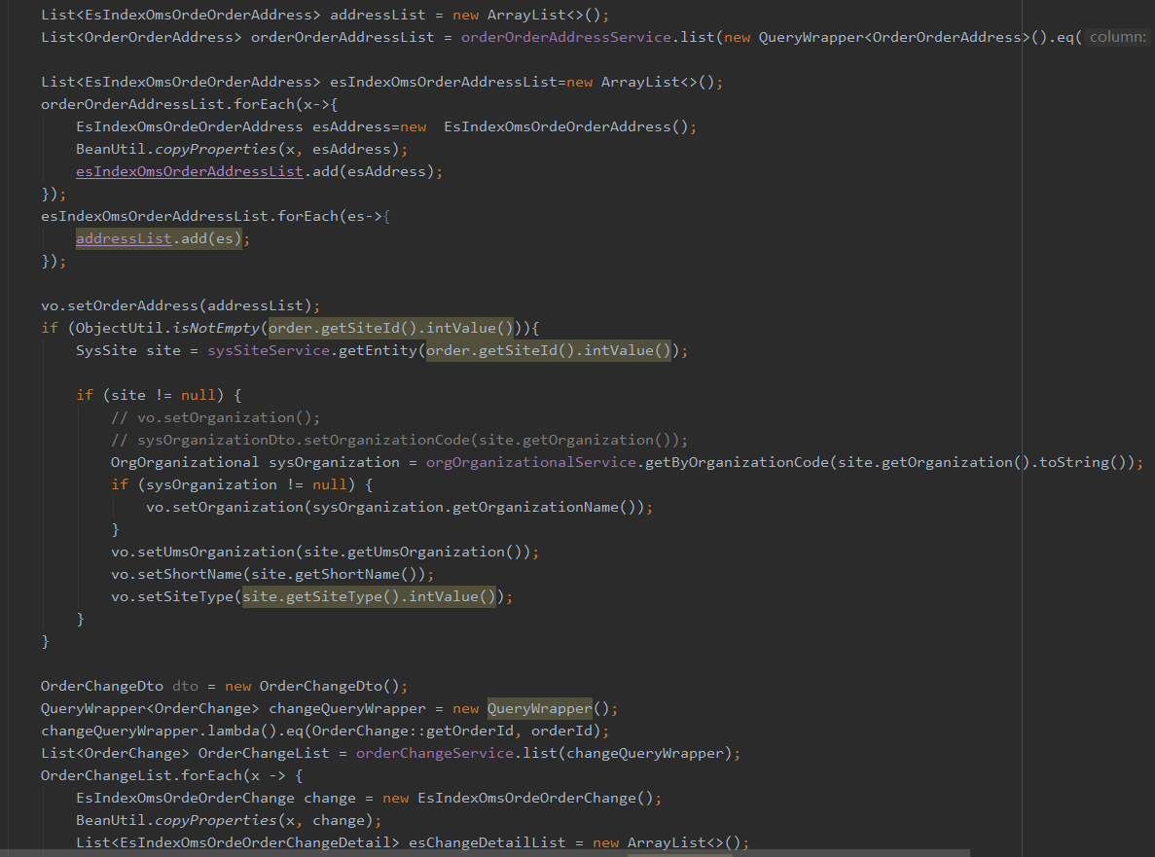Click "copyProperties" in the change copy line

[215, 820]
